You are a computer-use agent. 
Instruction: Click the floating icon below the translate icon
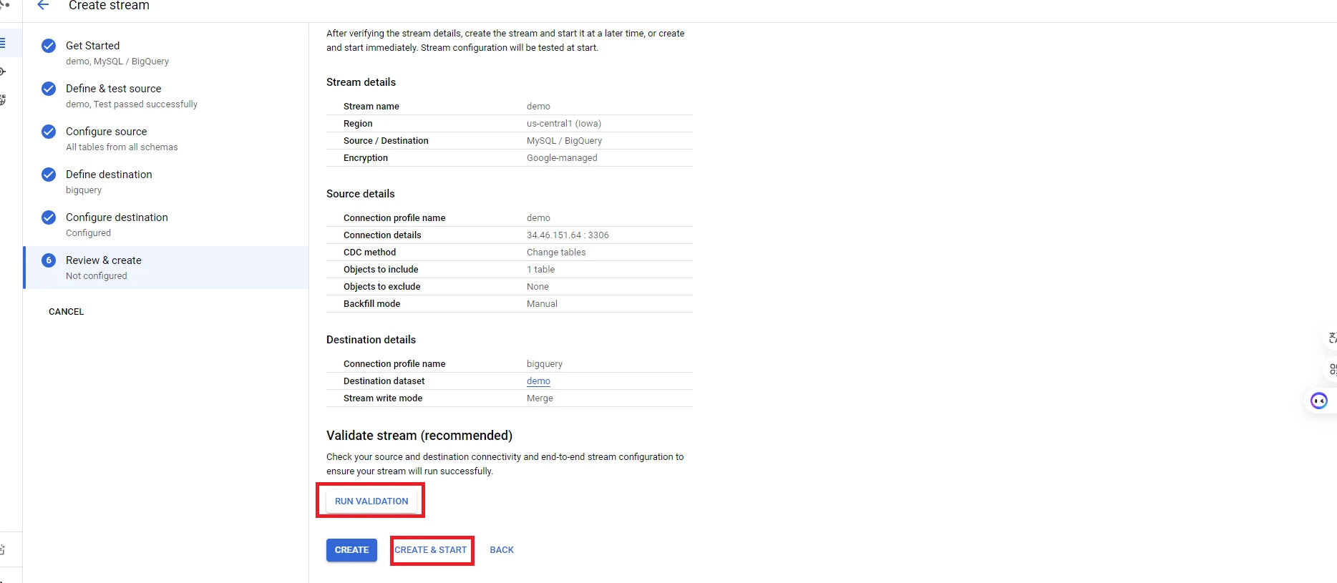(1331, 370)
